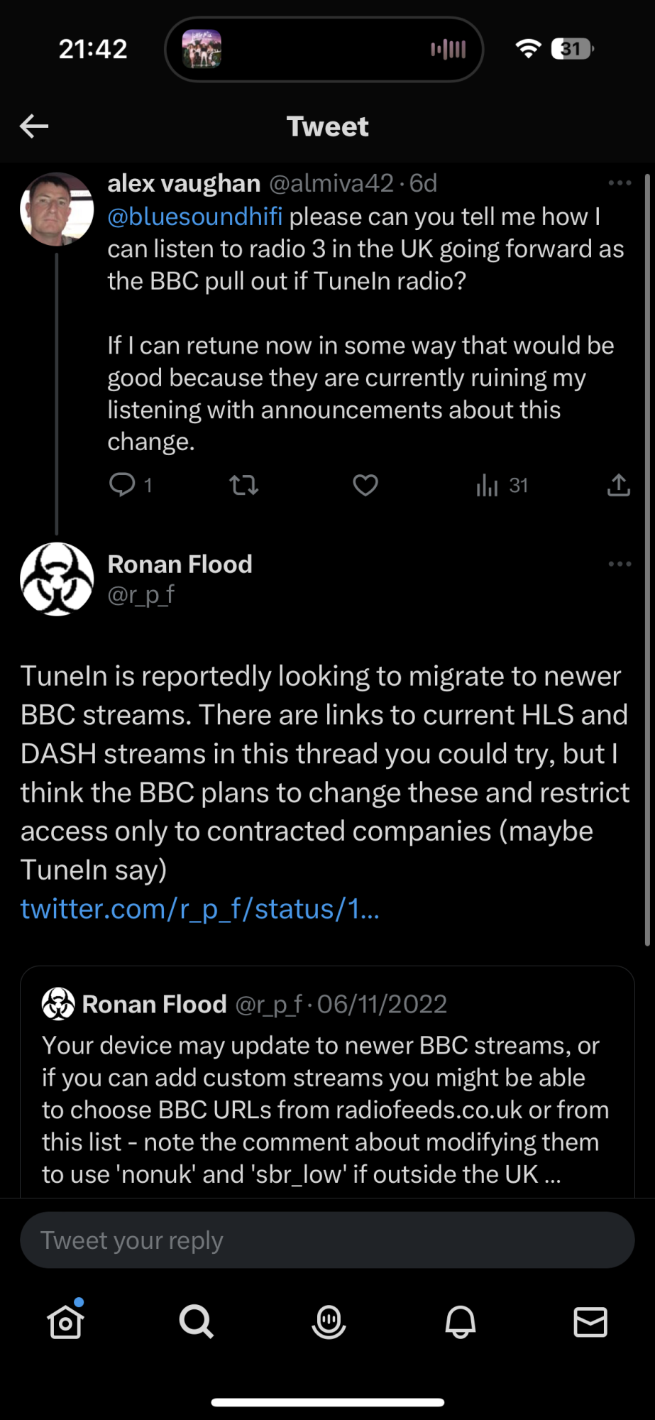Screen dimensions: 655x1420
Task: Tap the now-playing album art in Dynamic Island
Action: 202,49
